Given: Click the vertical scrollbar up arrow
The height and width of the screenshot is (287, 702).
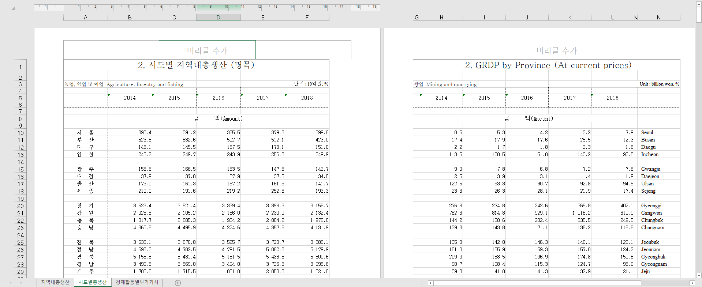Looking at the screenshot, I should [699, 4].
